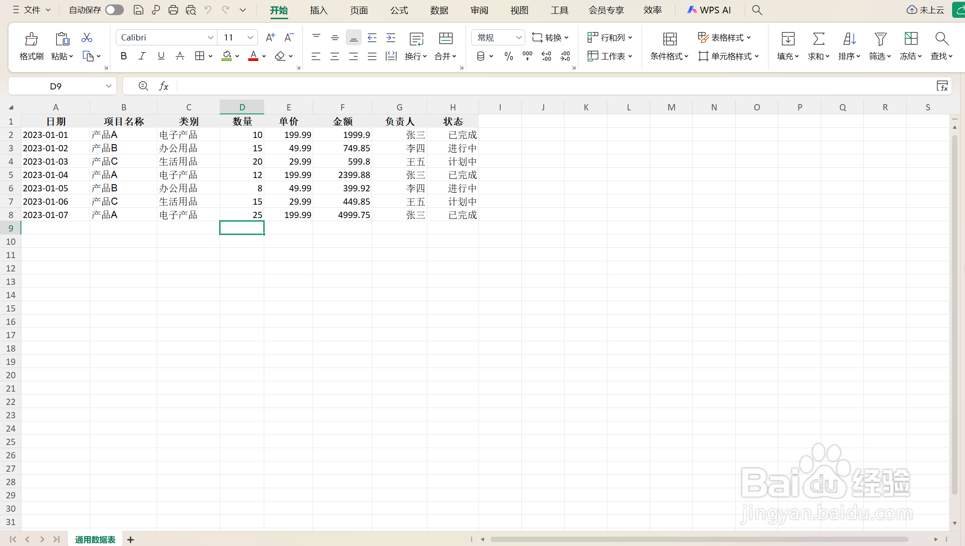Click the Percent style icon
Screen dimensions: 965x546
click(x=508, y=56)
